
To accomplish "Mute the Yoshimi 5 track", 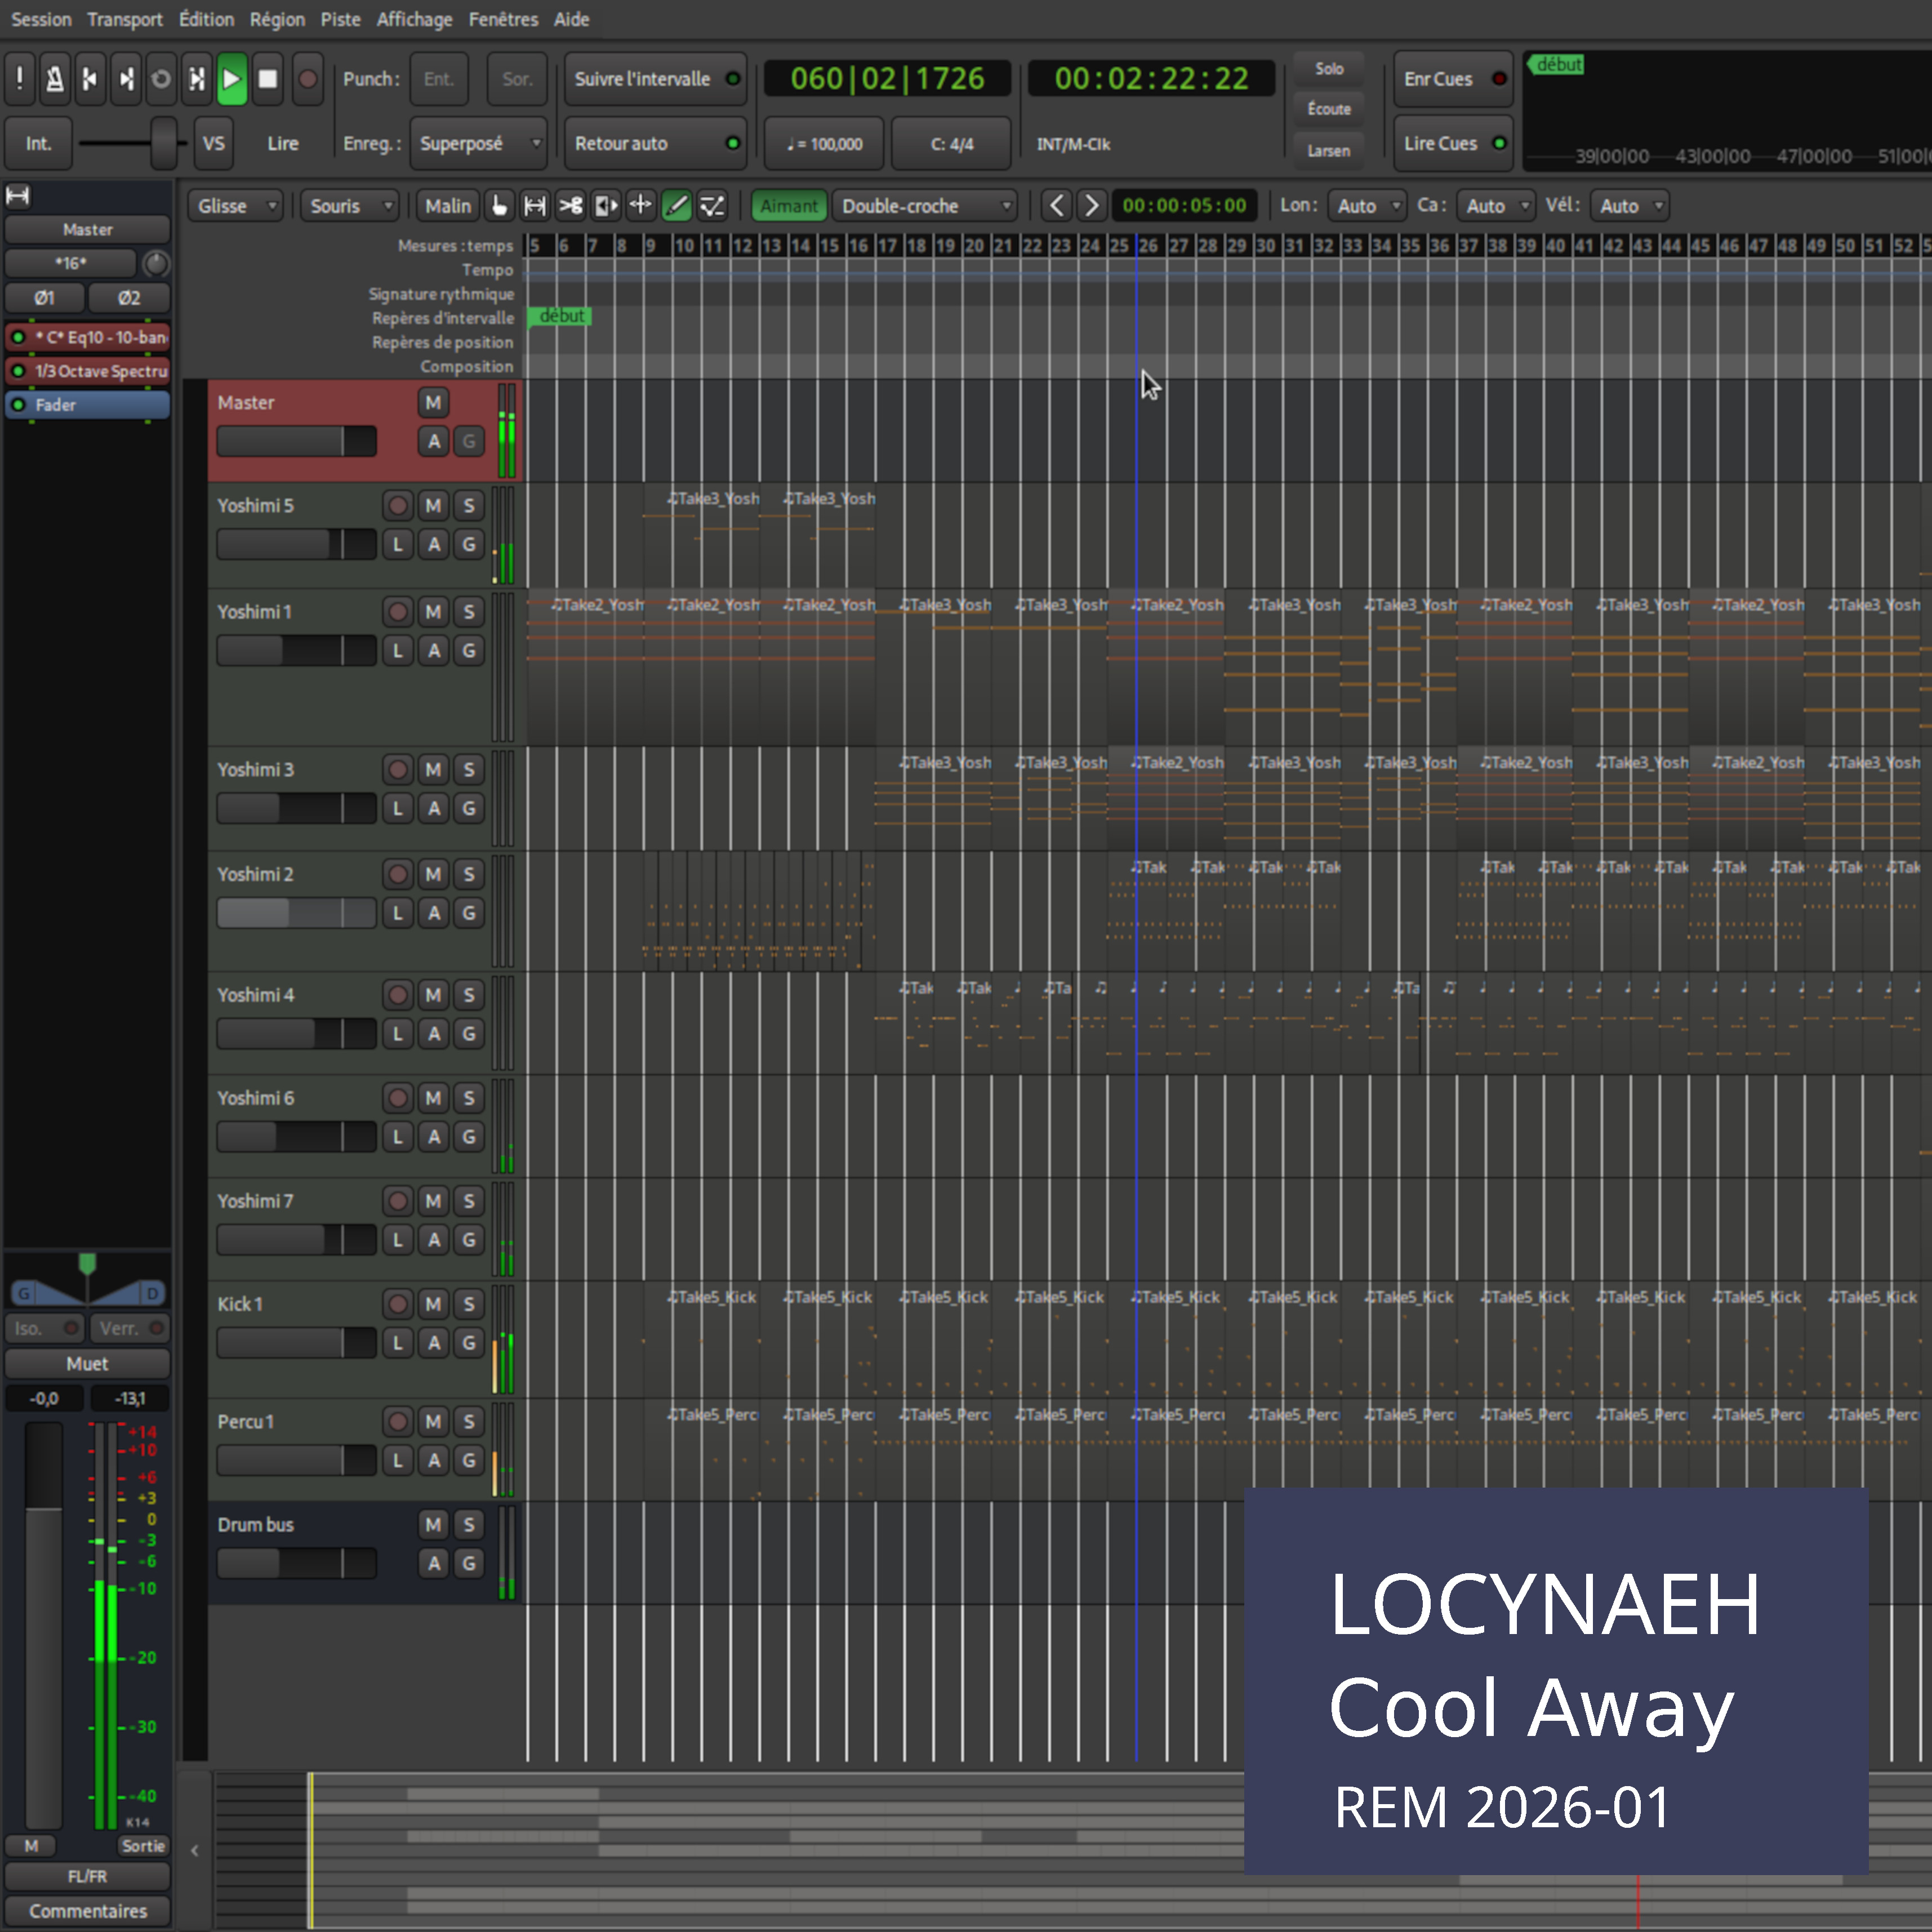I will (433, 506).
